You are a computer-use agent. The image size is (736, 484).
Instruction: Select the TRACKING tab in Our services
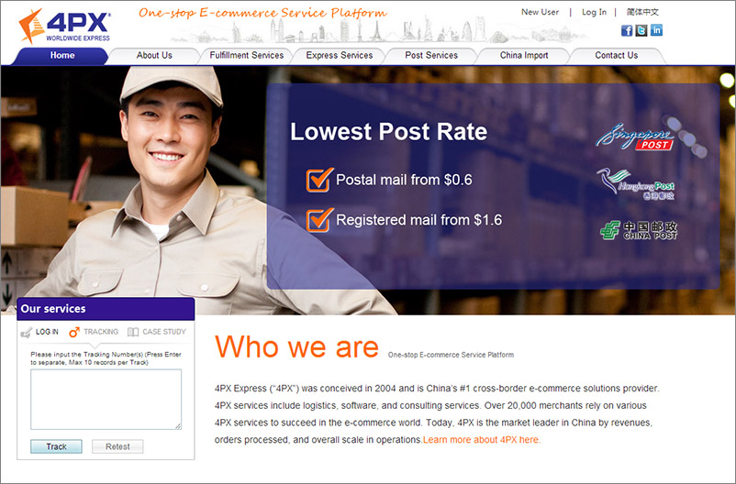94,332
